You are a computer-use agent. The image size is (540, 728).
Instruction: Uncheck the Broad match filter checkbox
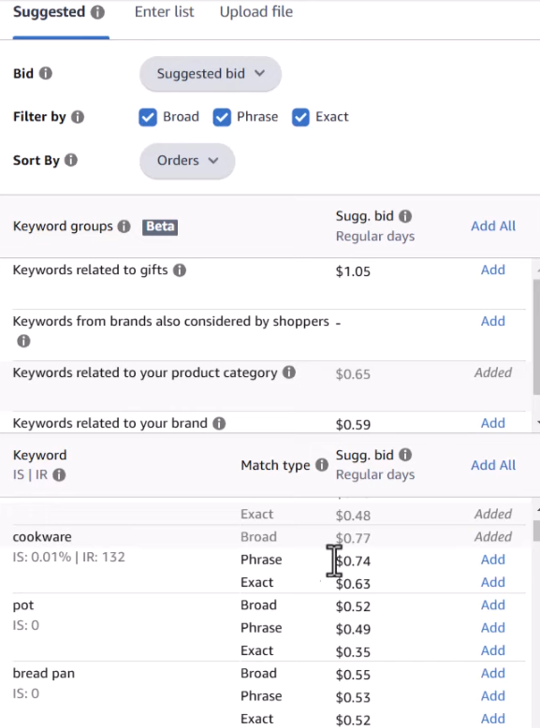coord(148,117)
